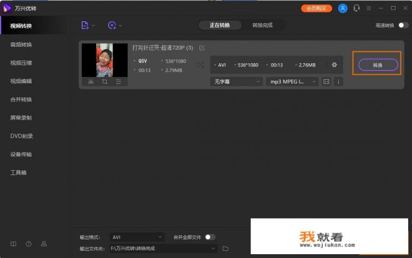The width and height of the screenshot is (412, 258).
Task: Open the 无字幕 subtitle dropdown
Action: tap(237, 81)
